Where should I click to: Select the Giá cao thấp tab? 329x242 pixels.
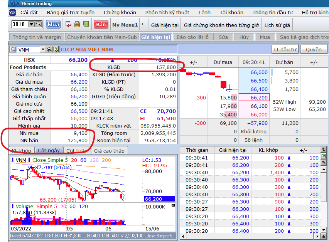pos(109,150)
